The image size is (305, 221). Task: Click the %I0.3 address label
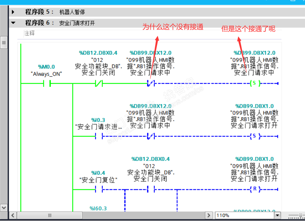click(x=98, y=120)
